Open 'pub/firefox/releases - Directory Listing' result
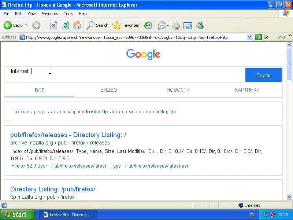 click(x=68, y=135)
